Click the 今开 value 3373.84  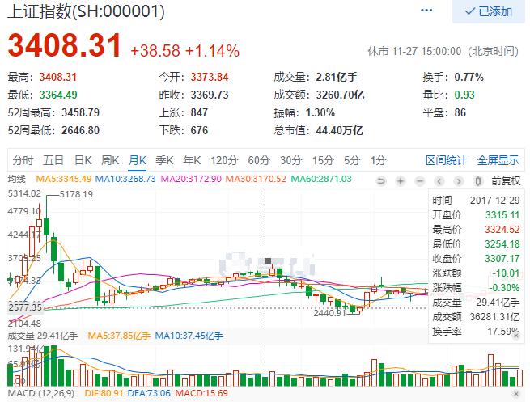(210, 77)
